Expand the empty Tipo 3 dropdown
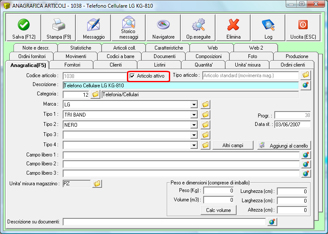The width and height of the screenshot is (328, 234). pyautogui.click(x=194, y=135)
